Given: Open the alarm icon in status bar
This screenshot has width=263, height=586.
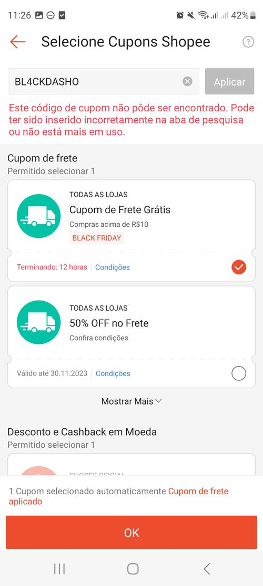Looking at the screenshot, I should [x=180, y=15].
